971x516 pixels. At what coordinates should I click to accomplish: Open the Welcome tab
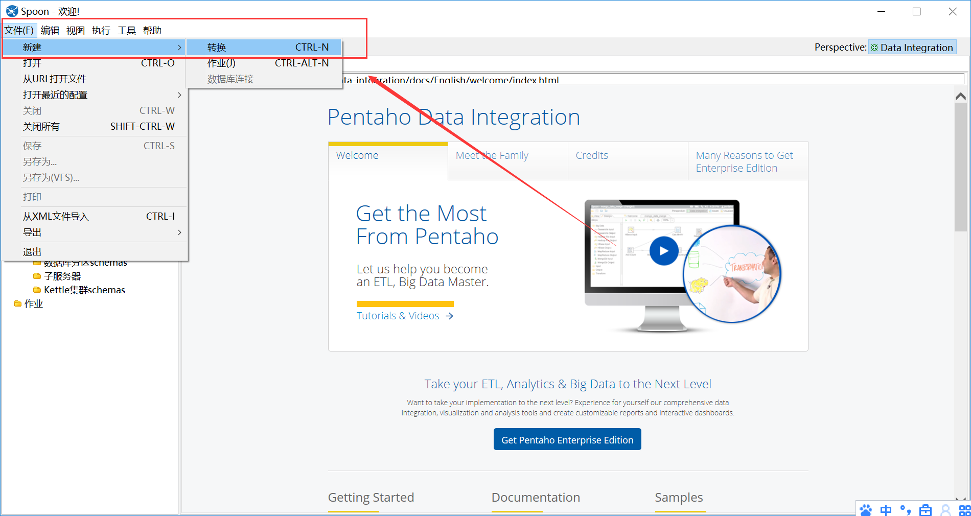point(388,160)
